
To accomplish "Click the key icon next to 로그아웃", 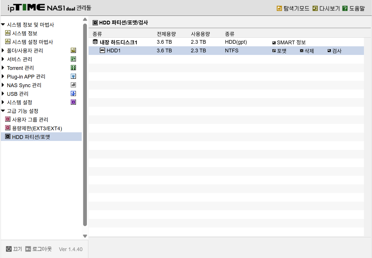I will pyautogui.click(x=28, y=249).
